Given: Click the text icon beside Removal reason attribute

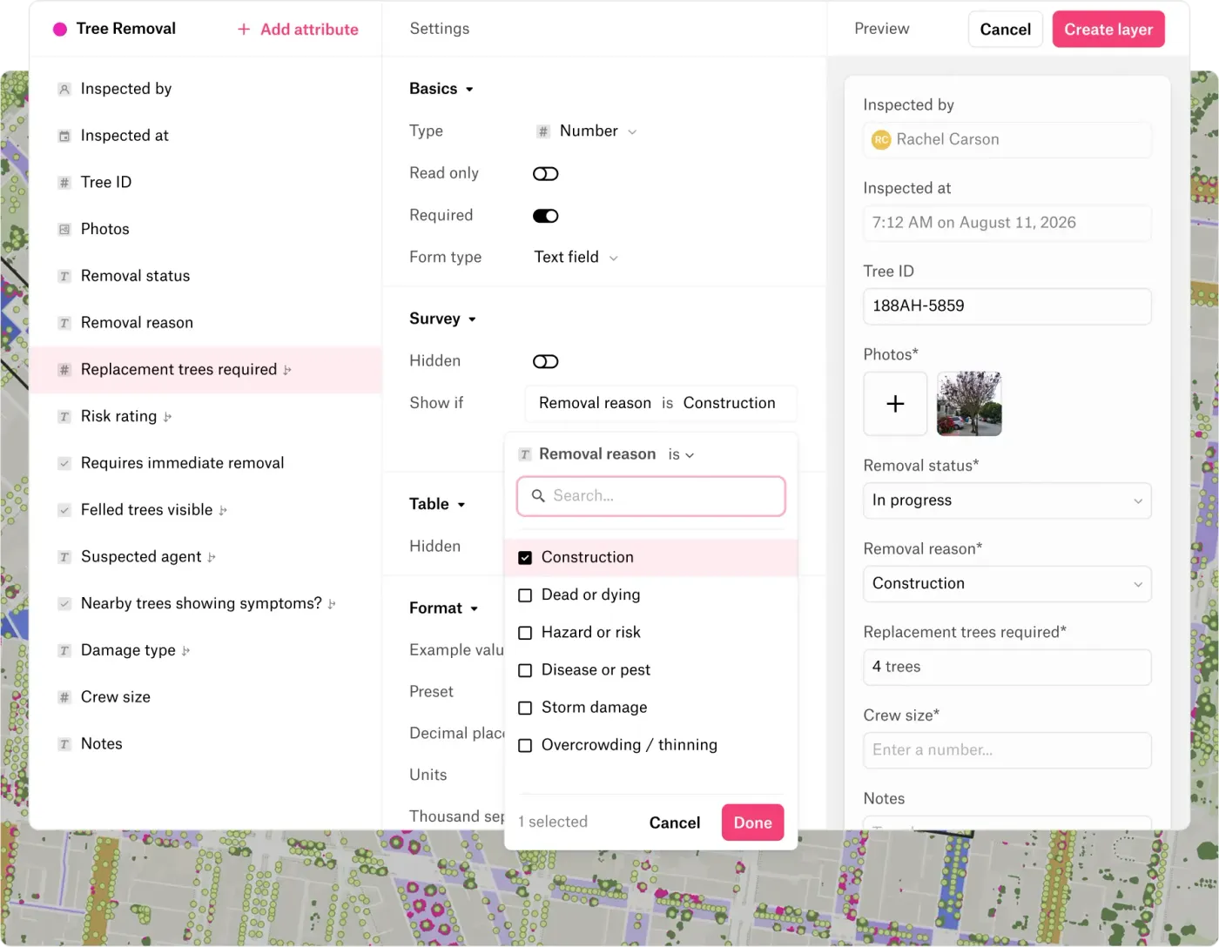Looking at the screenshot, I should click(64, 324).
